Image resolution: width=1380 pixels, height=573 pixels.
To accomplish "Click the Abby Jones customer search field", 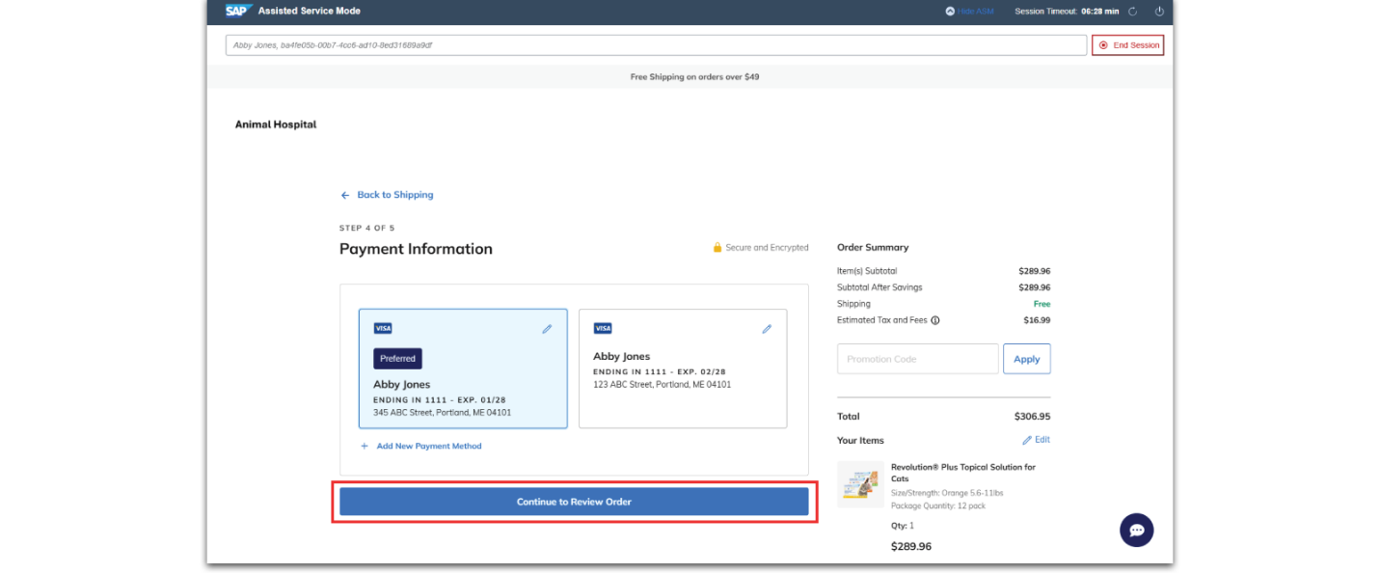I will (656, 45).
